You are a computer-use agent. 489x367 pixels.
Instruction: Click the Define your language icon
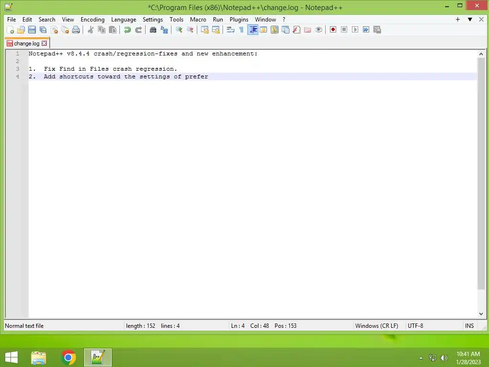pyautogui.click(x=264, y=30)
